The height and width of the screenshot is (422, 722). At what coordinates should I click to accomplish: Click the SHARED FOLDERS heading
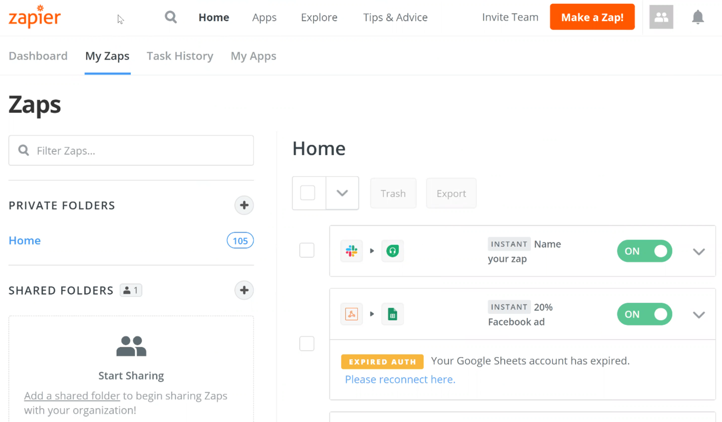click(61, 291)
